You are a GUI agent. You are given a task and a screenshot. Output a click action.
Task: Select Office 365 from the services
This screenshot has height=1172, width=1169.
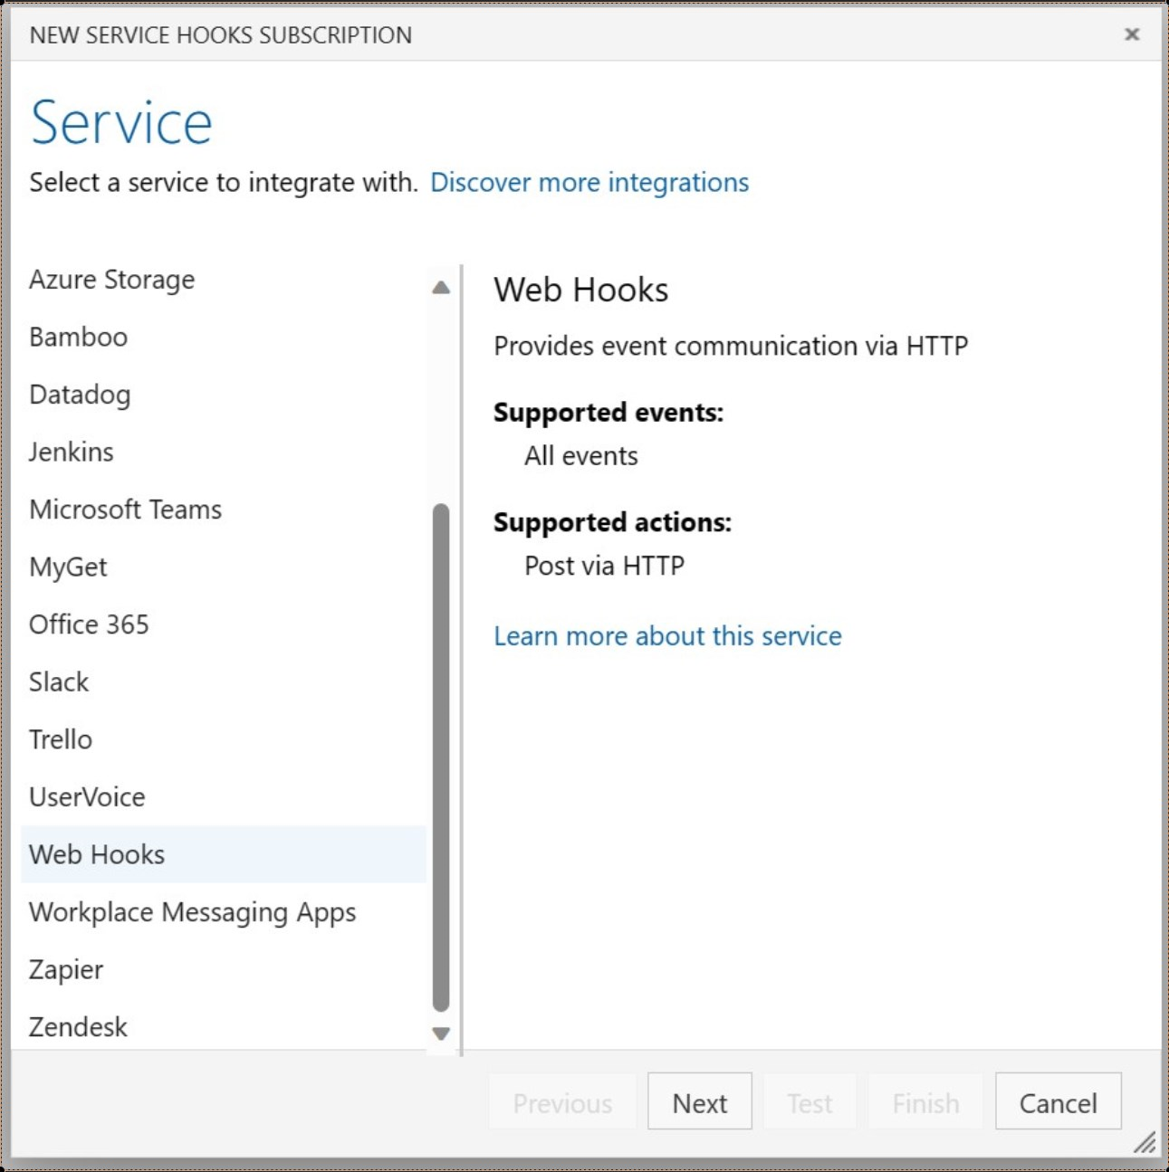89,624
